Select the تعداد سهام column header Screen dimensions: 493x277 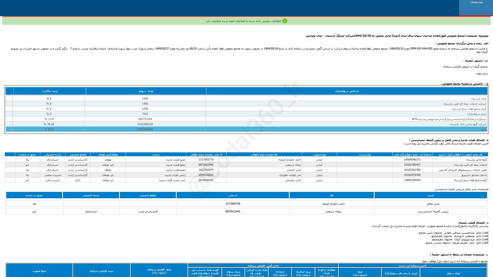point(146,91)
